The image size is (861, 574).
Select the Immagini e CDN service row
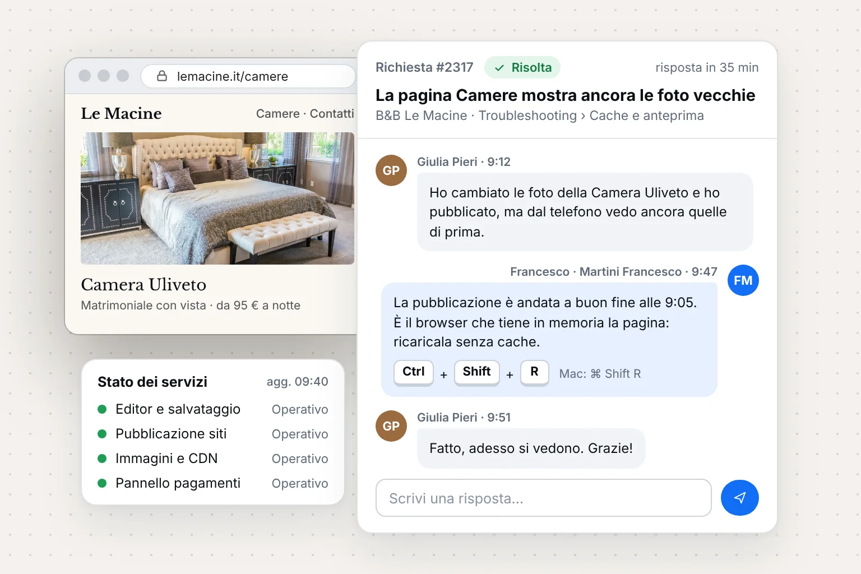(212, 459)
